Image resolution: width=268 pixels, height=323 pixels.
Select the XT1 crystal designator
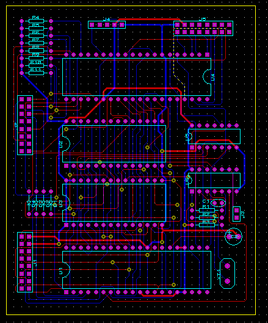(219, 274)
